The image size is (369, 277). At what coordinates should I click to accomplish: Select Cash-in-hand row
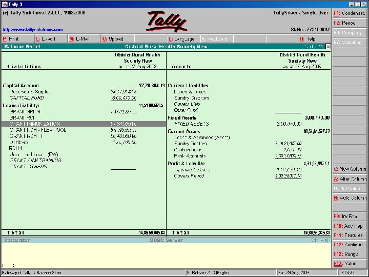[x=188, y=150]
